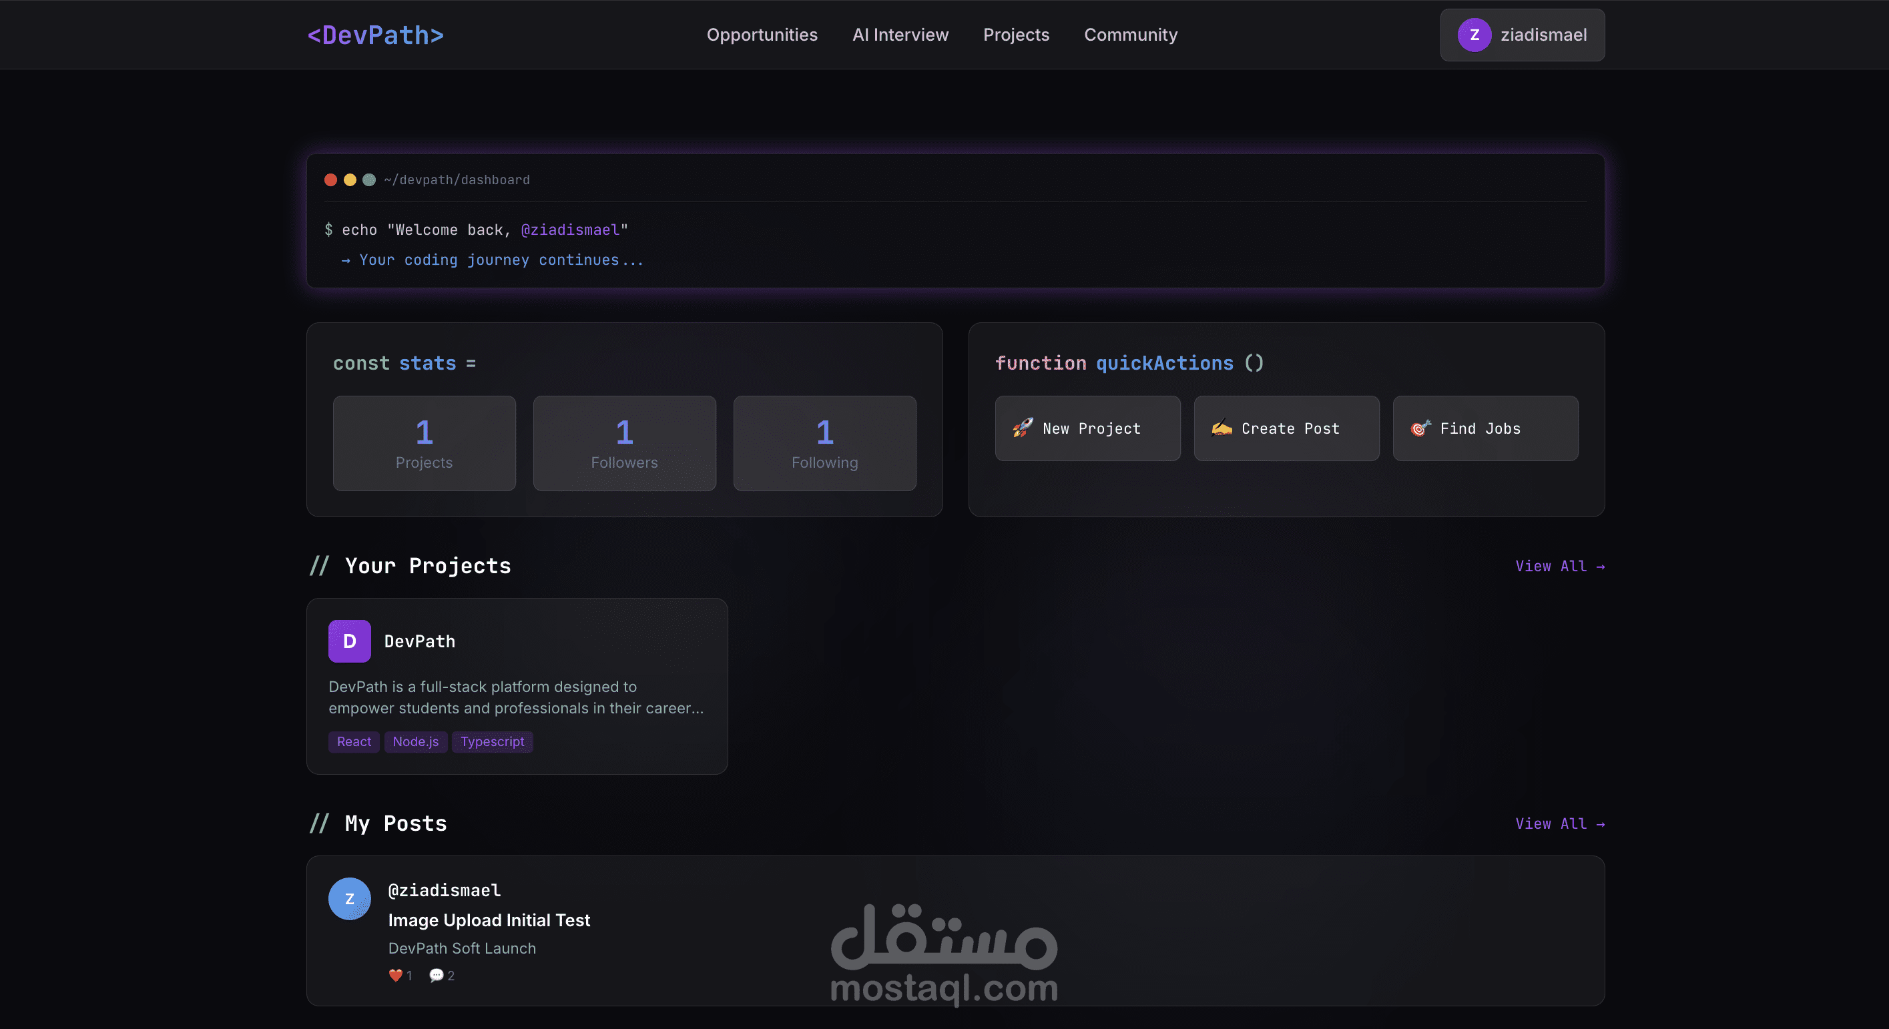
Task: Click the target icon on Find Jobs
Action: (1420, 428)
